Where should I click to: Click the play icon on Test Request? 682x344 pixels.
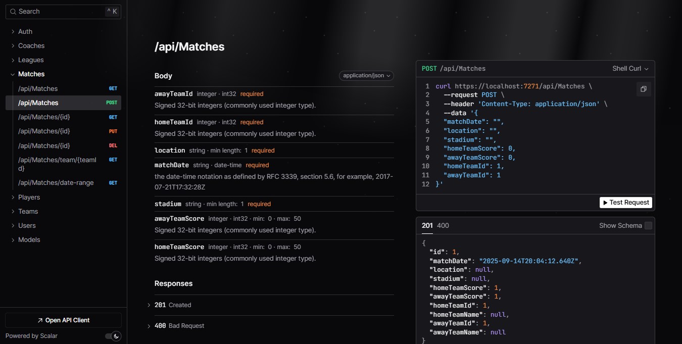[x=605, y=203]
